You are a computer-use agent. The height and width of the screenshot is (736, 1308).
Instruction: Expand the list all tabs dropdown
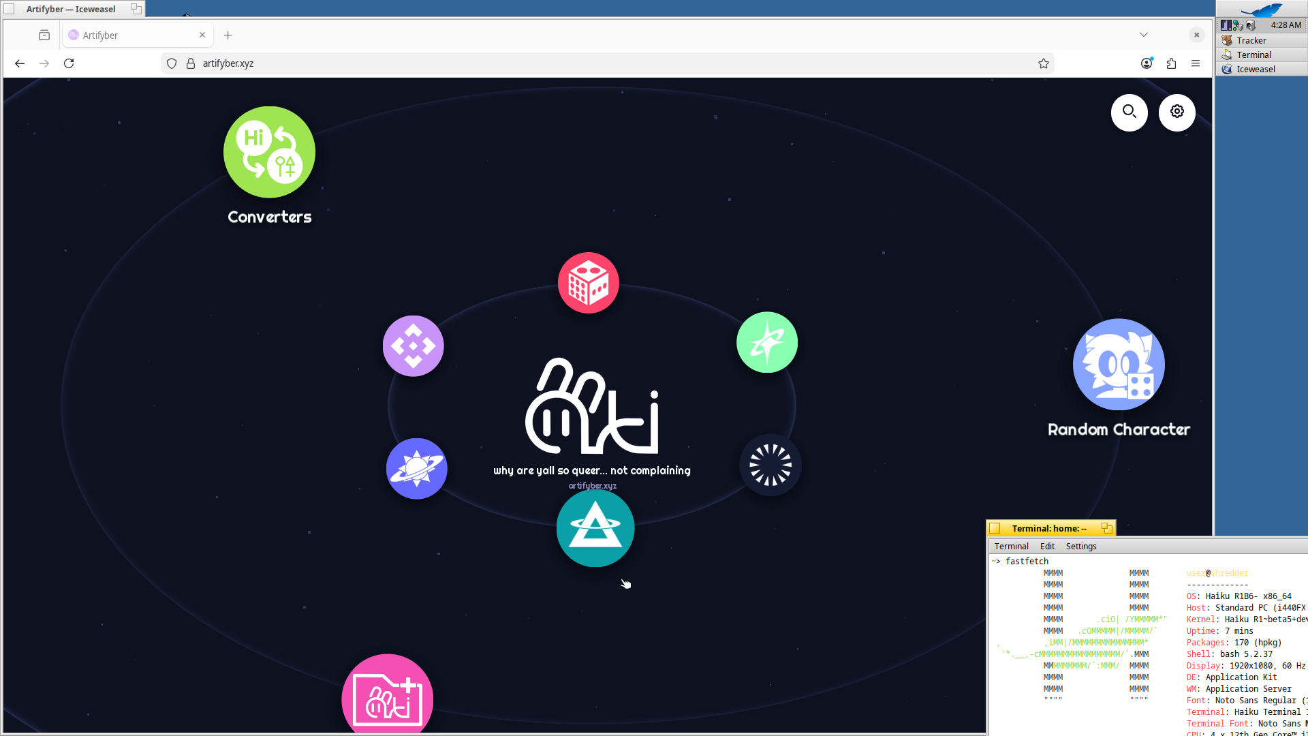1144,35
